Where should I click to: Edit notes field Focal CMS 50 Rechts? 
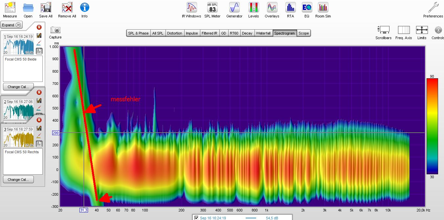[x=23, y=161]
